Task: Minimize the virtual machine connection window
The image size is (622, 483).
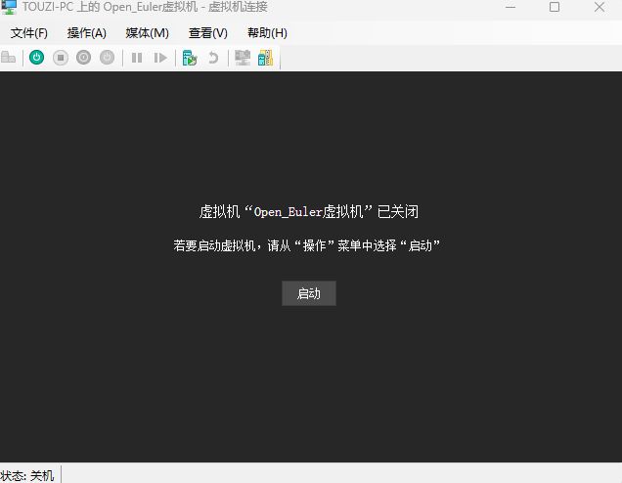Action: click(511, 7)
